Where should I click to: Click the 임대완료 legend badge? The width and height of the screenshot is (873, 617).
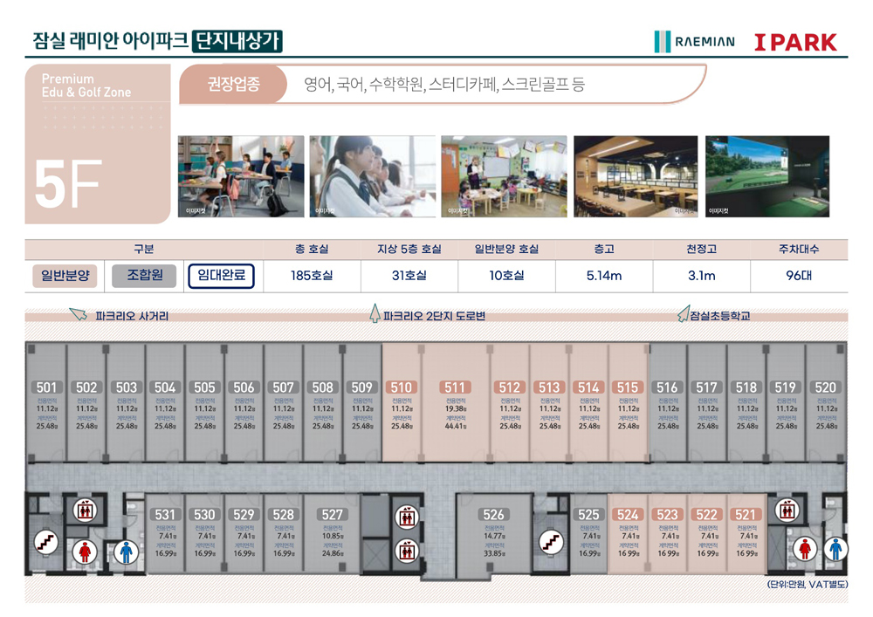tap(221, 276)
